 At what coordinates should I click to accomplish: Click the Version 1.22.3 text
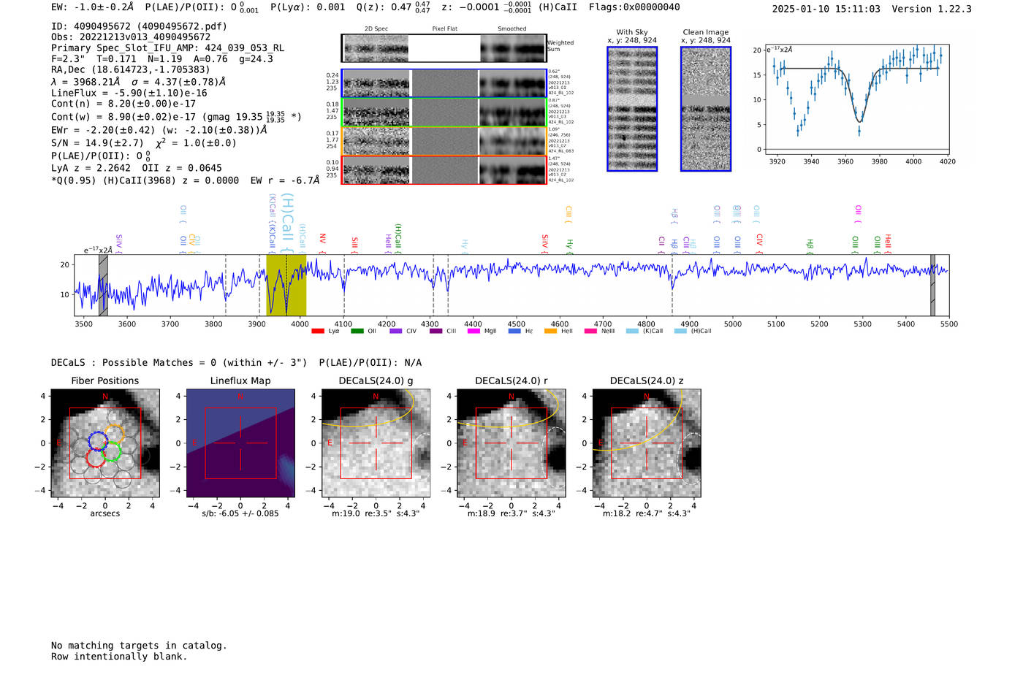(932, 9)
